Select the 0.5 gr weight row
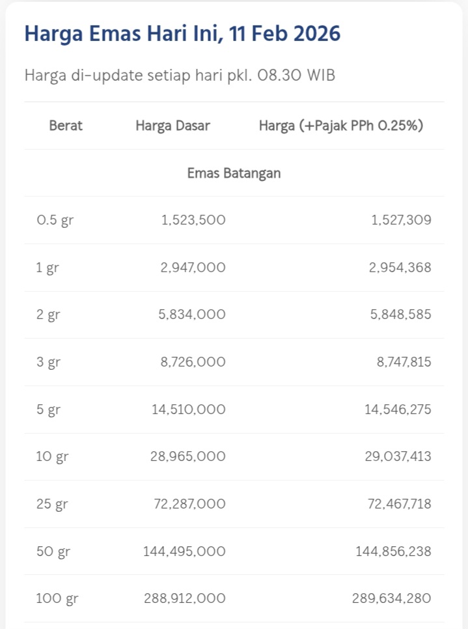The image size is (468, 629). [x=55, y=220]
